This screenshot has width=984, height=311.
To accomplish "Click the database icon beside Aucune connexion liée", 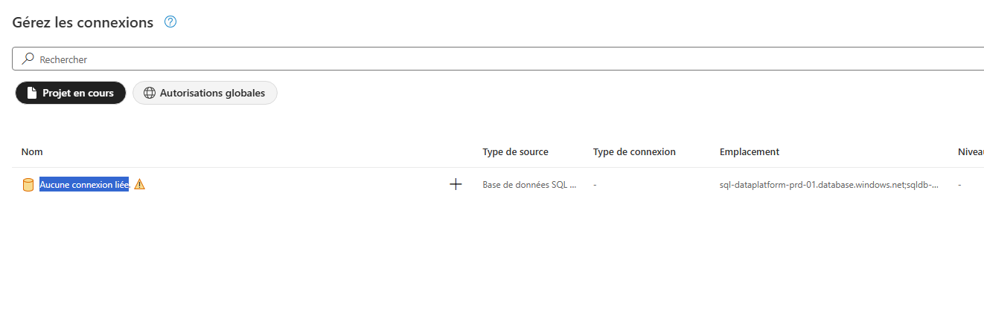I will (28, 185).
